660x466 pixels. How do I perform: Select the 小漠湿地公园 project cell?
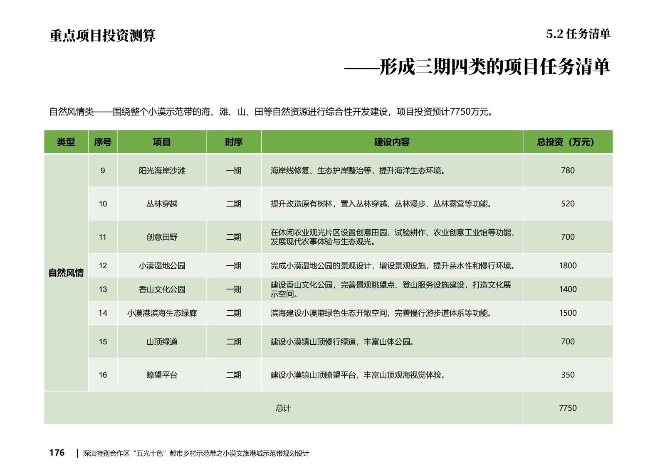pyautogui.click(x=162, y=266)
